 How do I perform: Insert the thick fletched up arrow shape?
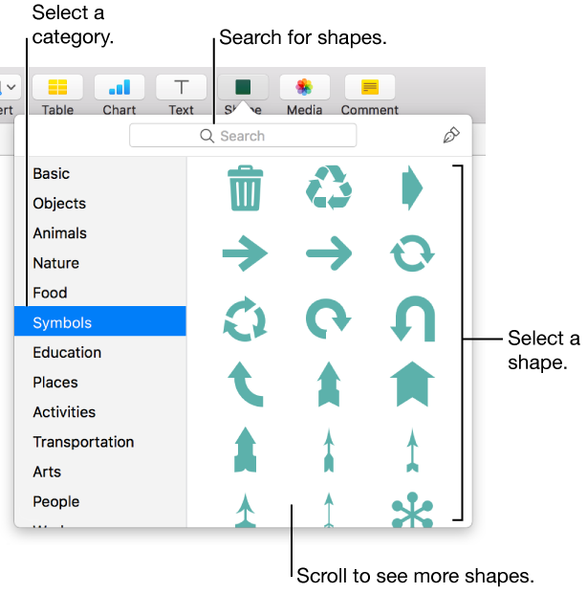point(246,450)
